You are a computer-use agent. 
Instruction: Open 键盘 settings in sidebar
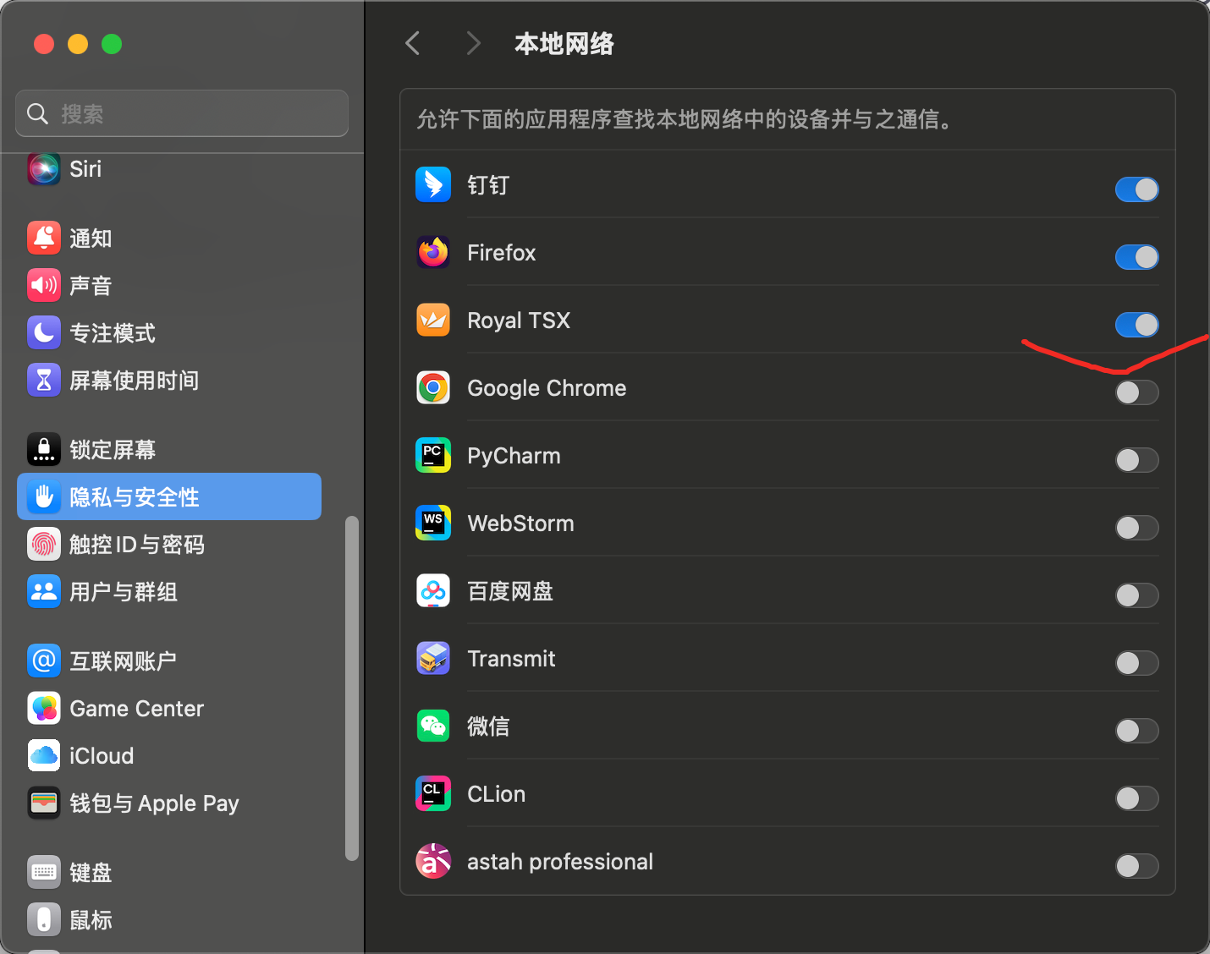[x=169, y=873]
